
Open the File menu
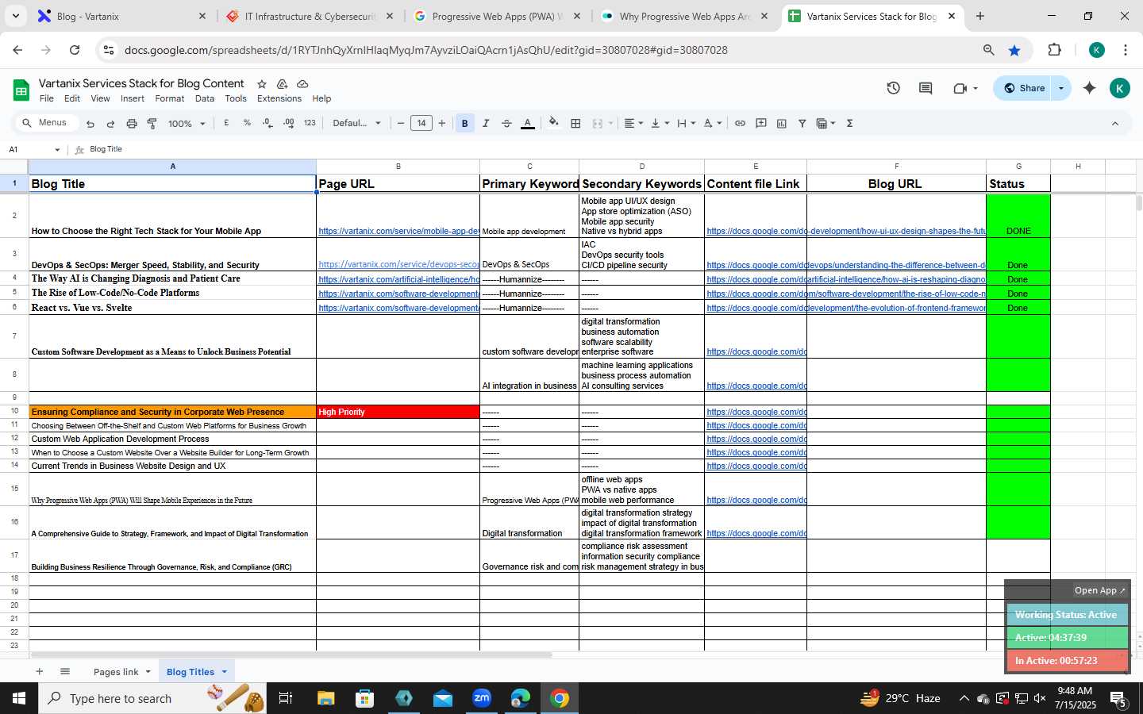pos(47,99)
